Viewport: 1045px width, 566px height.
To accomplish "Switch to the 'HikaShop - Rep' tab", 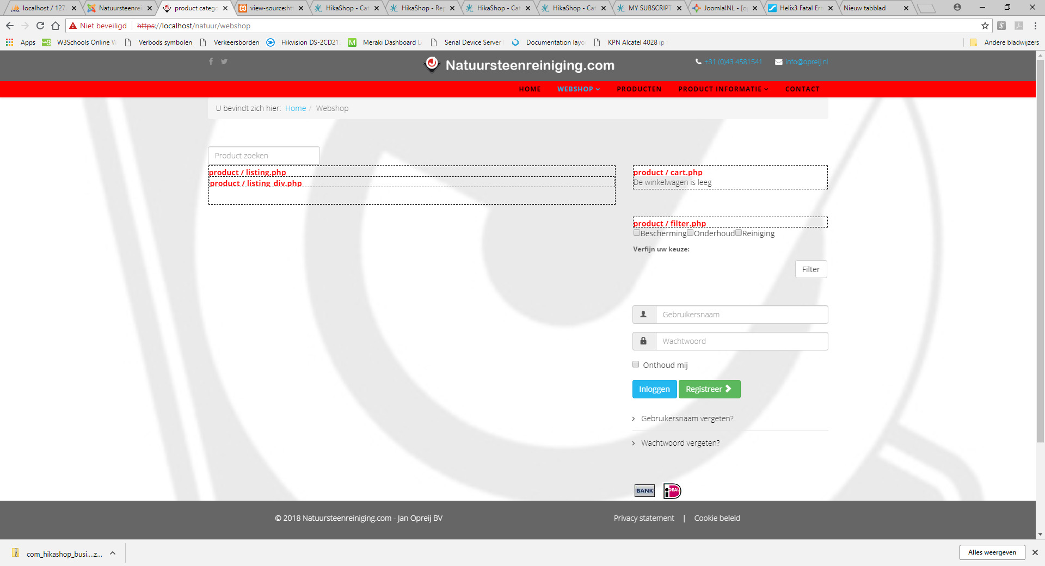I will [421, 8].
